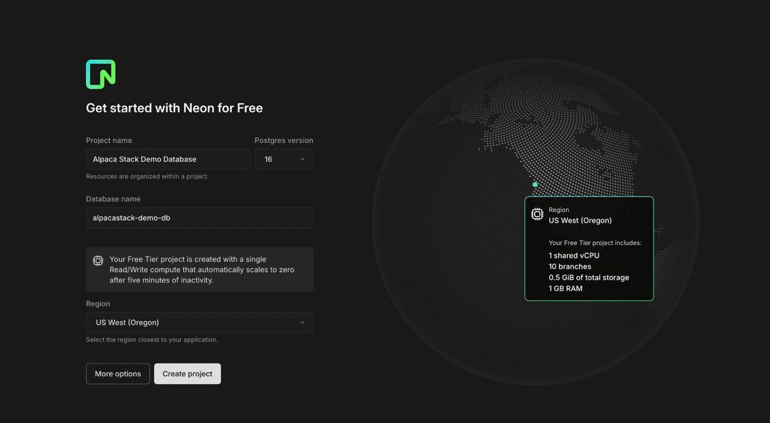
Task: Click the Free Tier compute notice text
Action: pyautogui.click(x=202, y=270)
